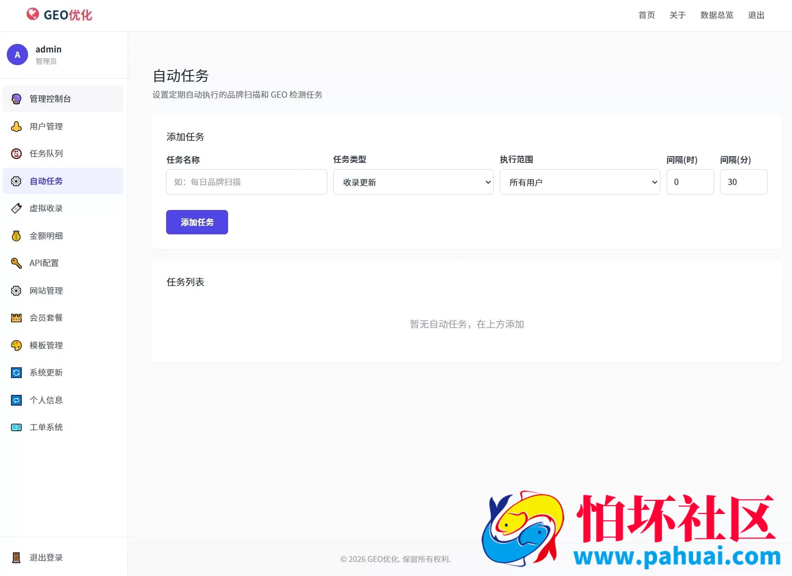Click the admin avatar circle
The width and height of the screenshot is (792, 576).
tap(18, 55)
